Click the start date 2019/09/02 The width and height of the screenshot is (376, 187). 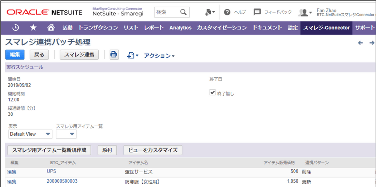(x=19, y=85)
